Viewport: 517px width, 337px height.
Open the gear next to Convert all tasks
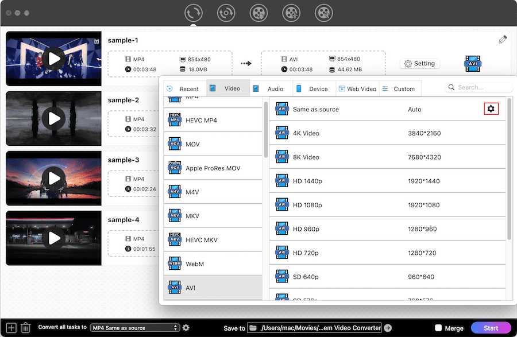pos(186,328)
